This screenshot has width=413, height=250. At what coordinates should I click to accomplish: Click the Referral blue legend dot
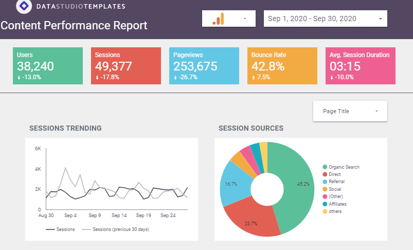point(325,182)
